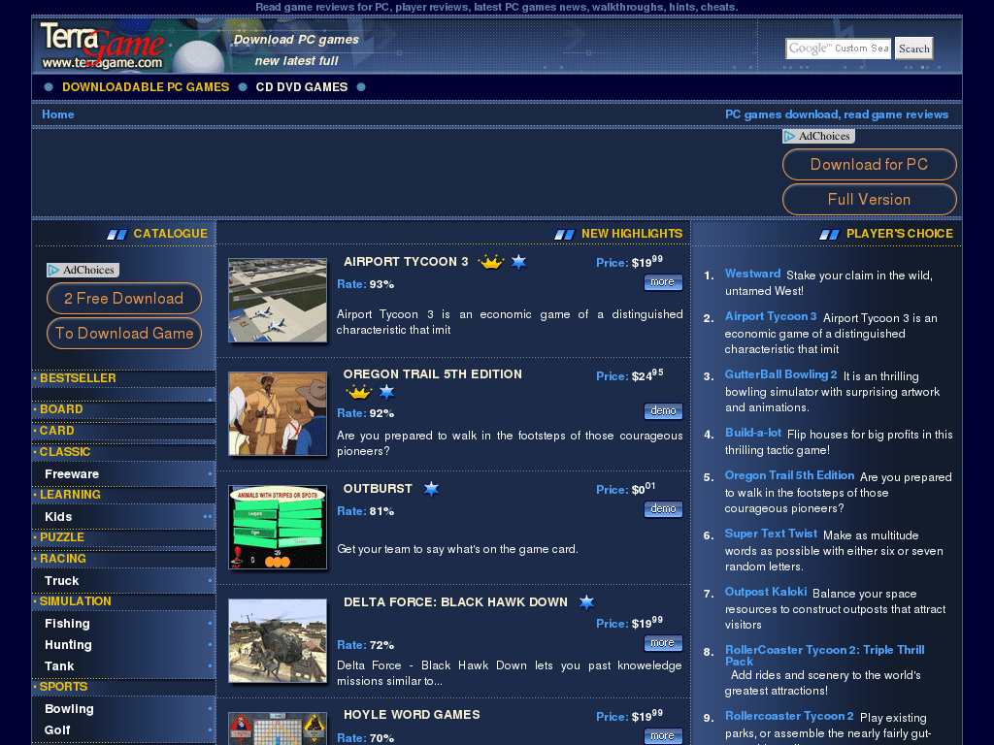The image size is (994, 745).
Task: Click the more button for Airport Tycoon 3
Action: (x=663, y=282)
